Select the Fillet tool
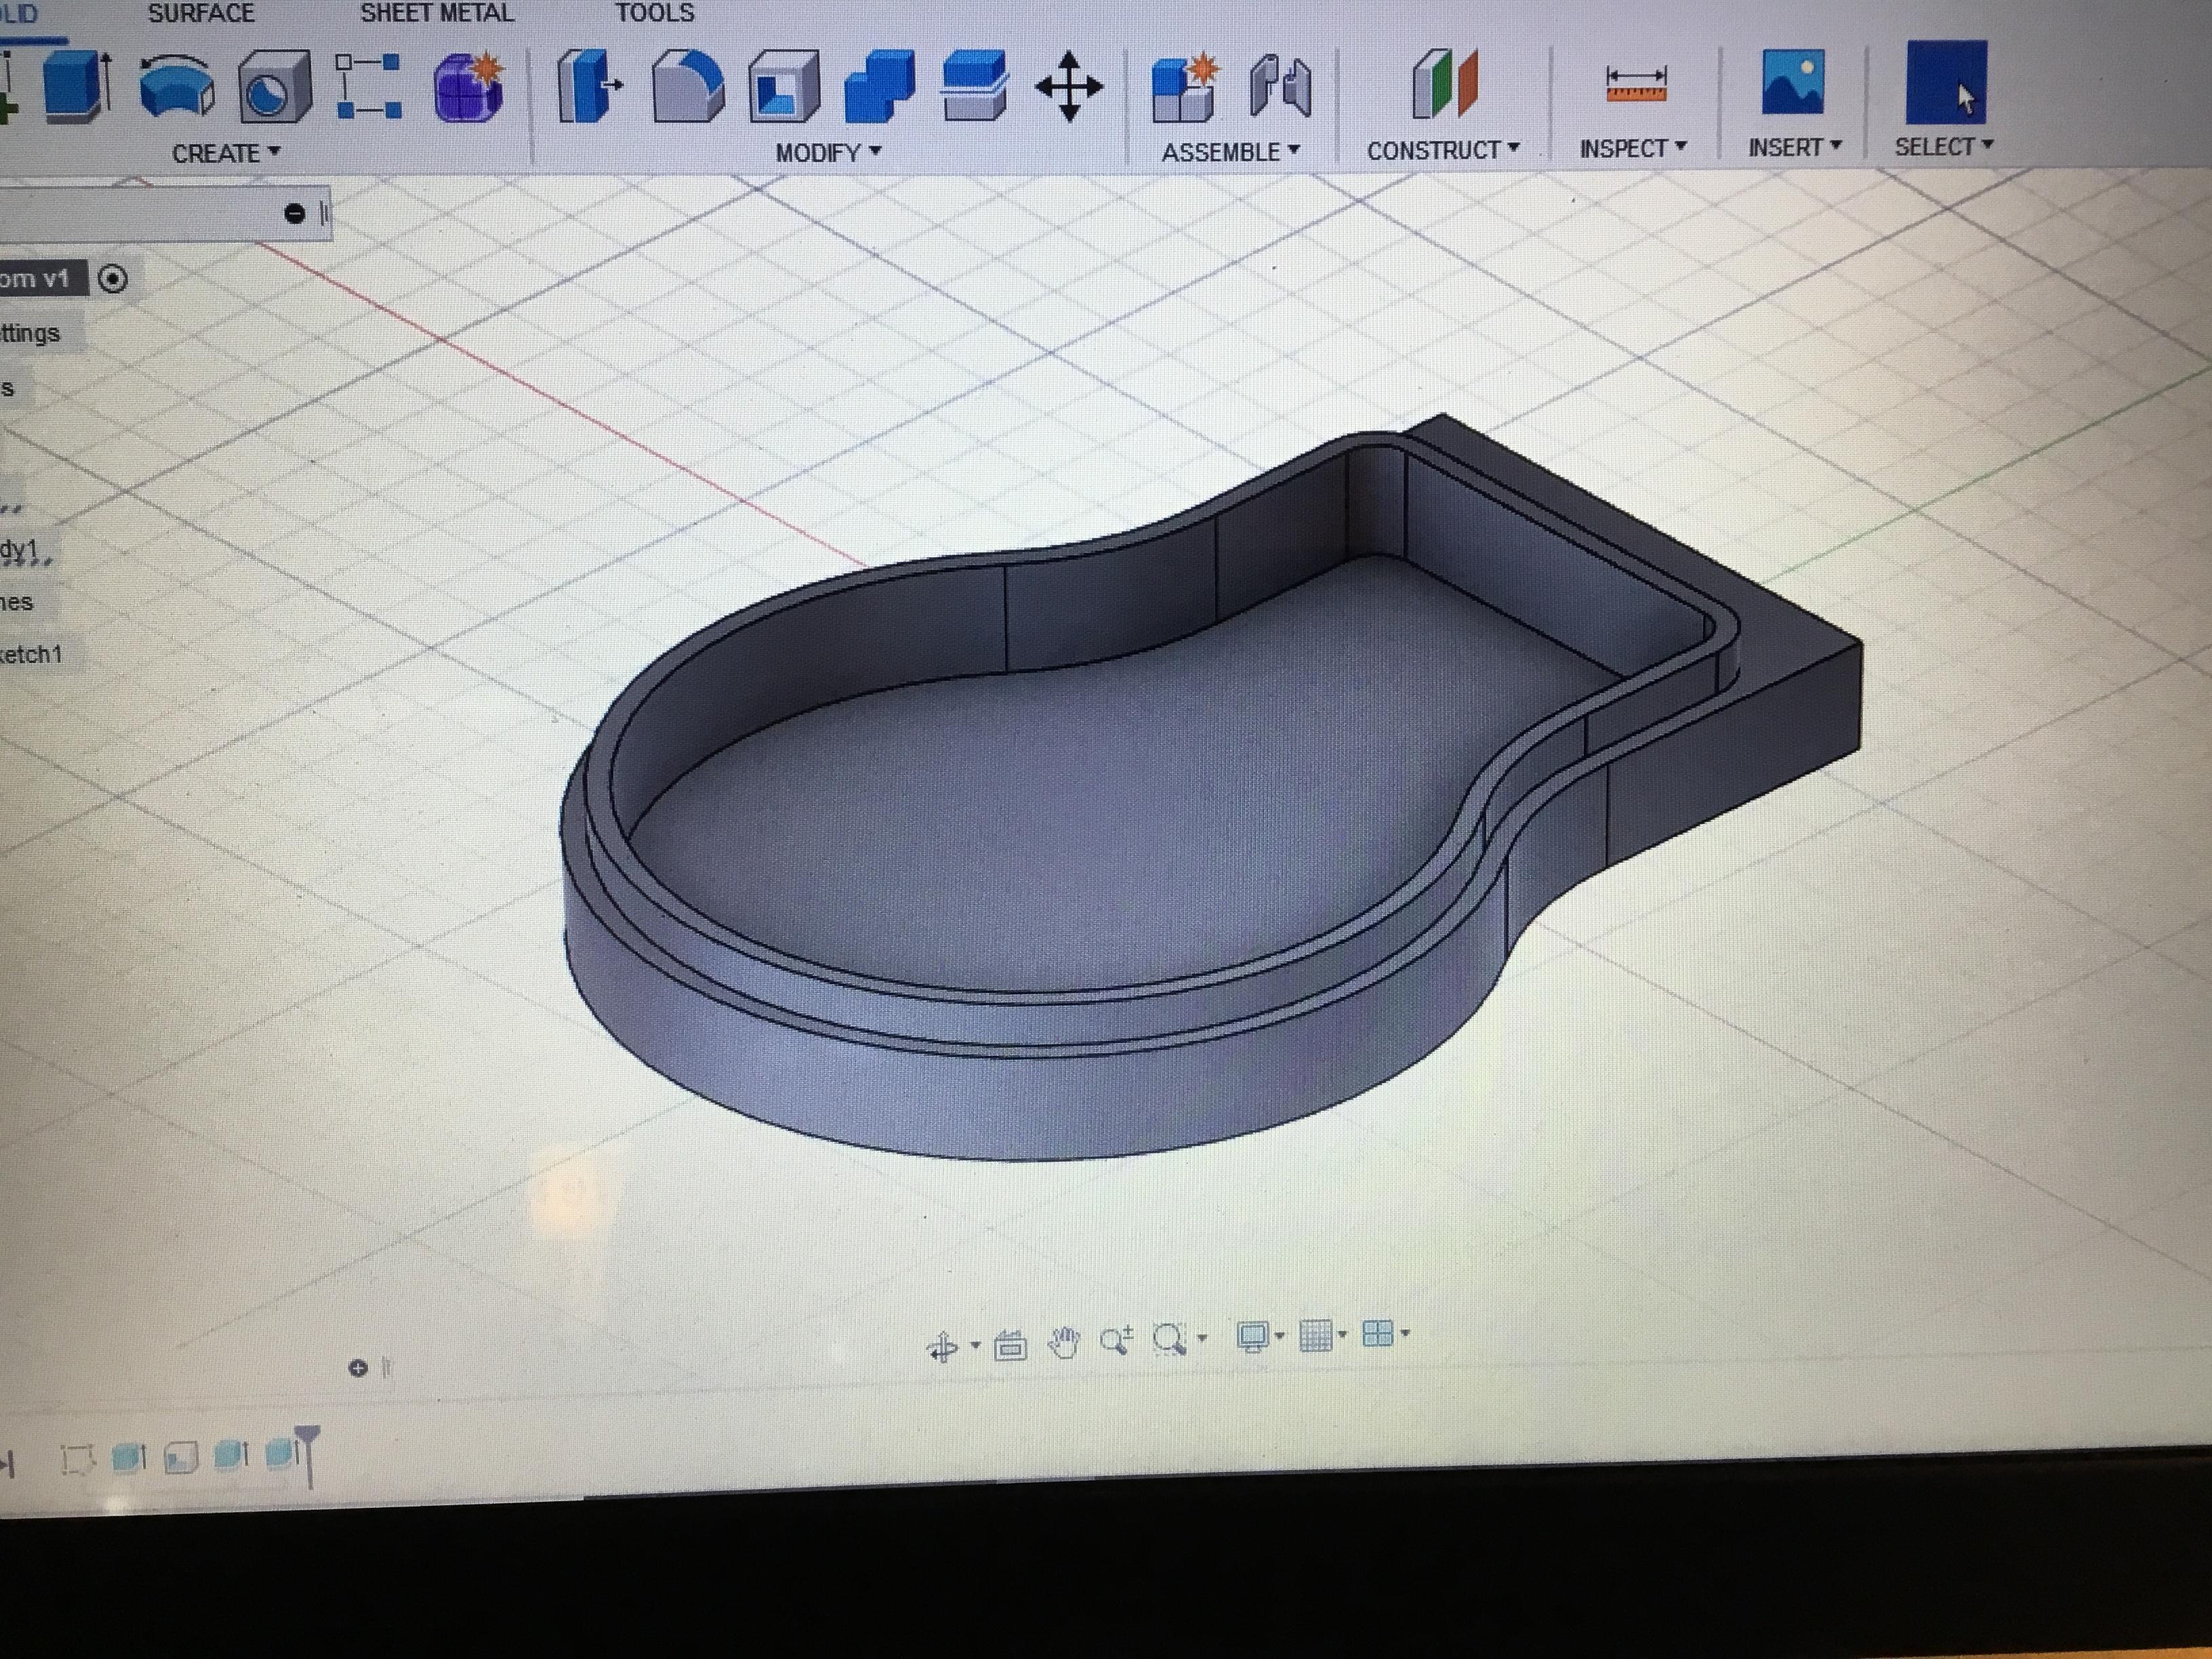The width and height of the screenshot is (2212, 1659). (688, 88)
